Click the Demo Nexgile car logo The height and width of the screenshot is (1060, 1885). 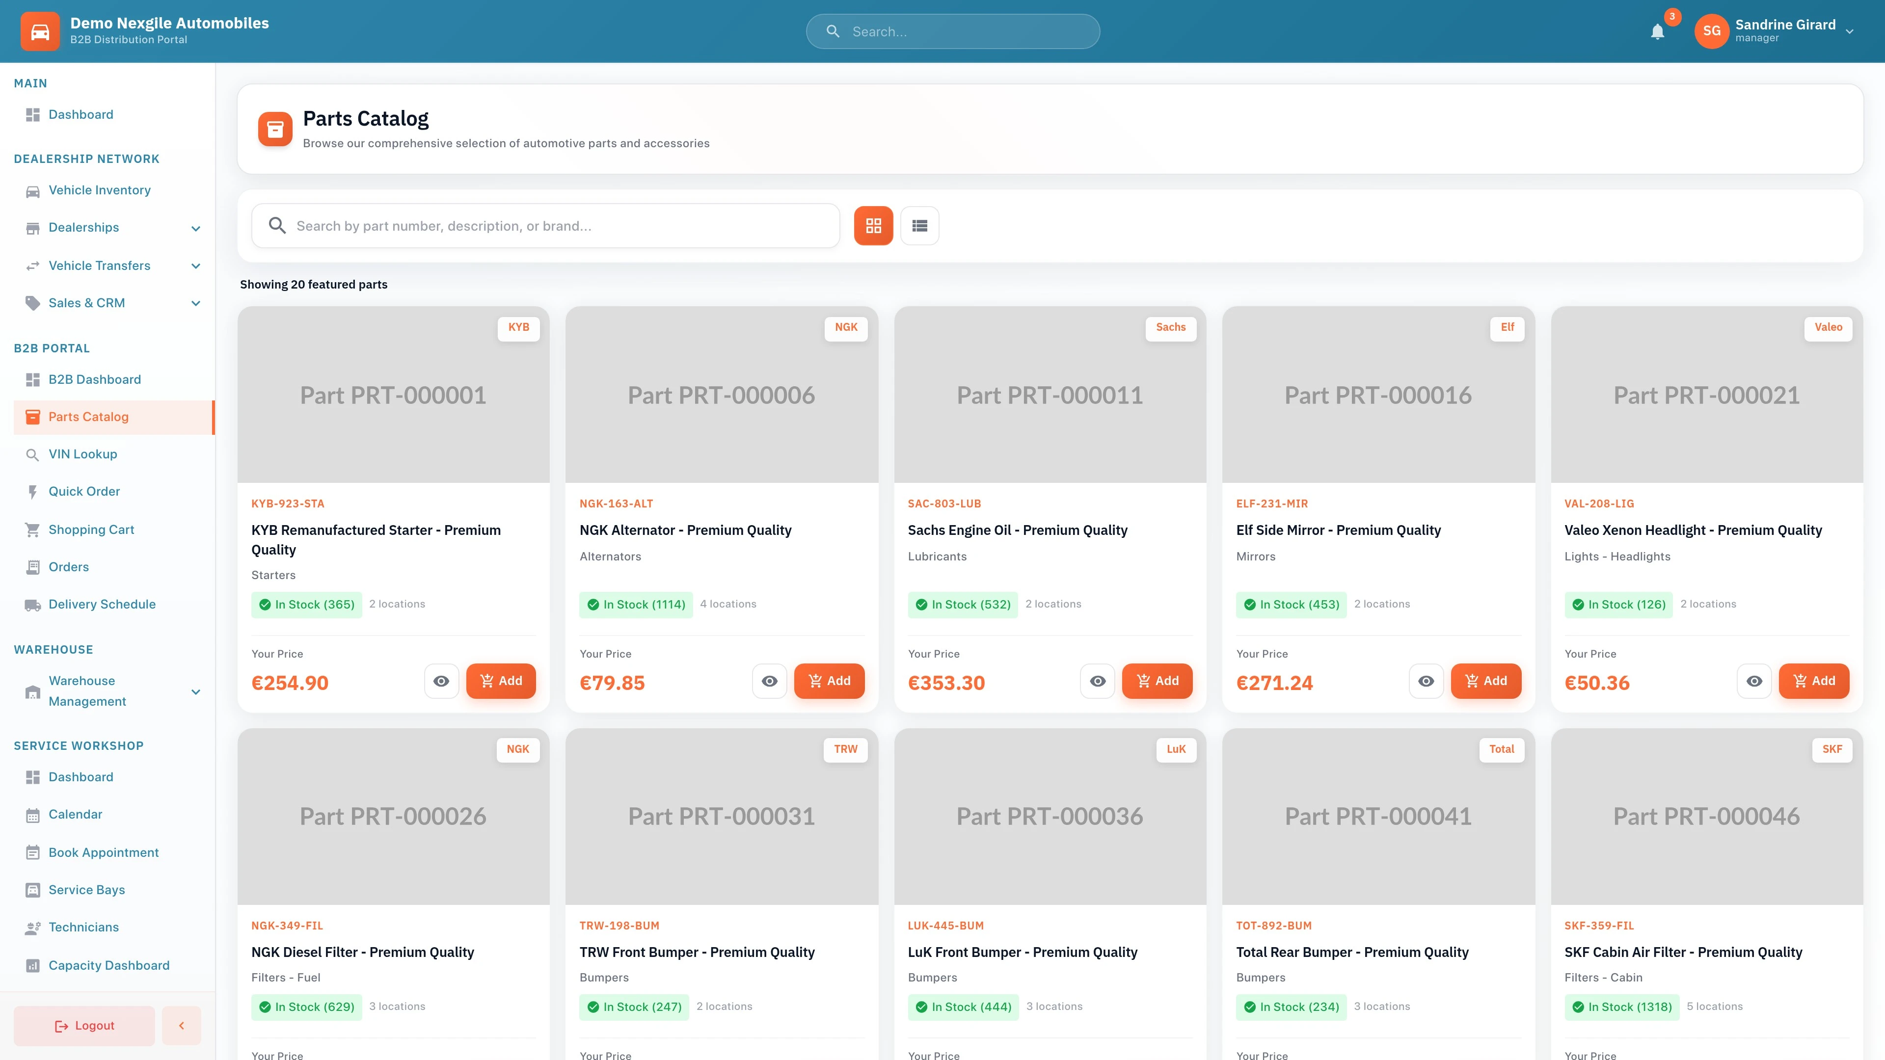(40, 31)
